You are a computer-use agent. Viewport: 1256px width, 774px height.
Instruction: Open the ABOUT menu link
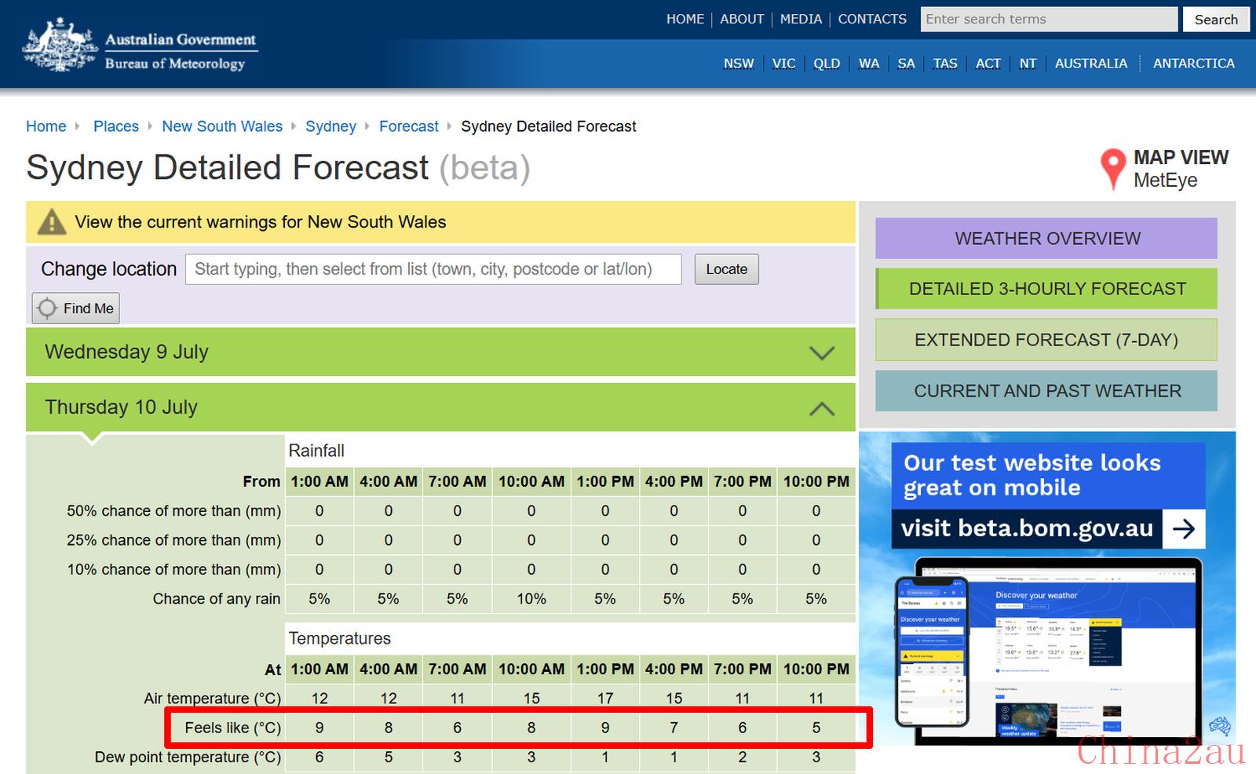[742, 19]
